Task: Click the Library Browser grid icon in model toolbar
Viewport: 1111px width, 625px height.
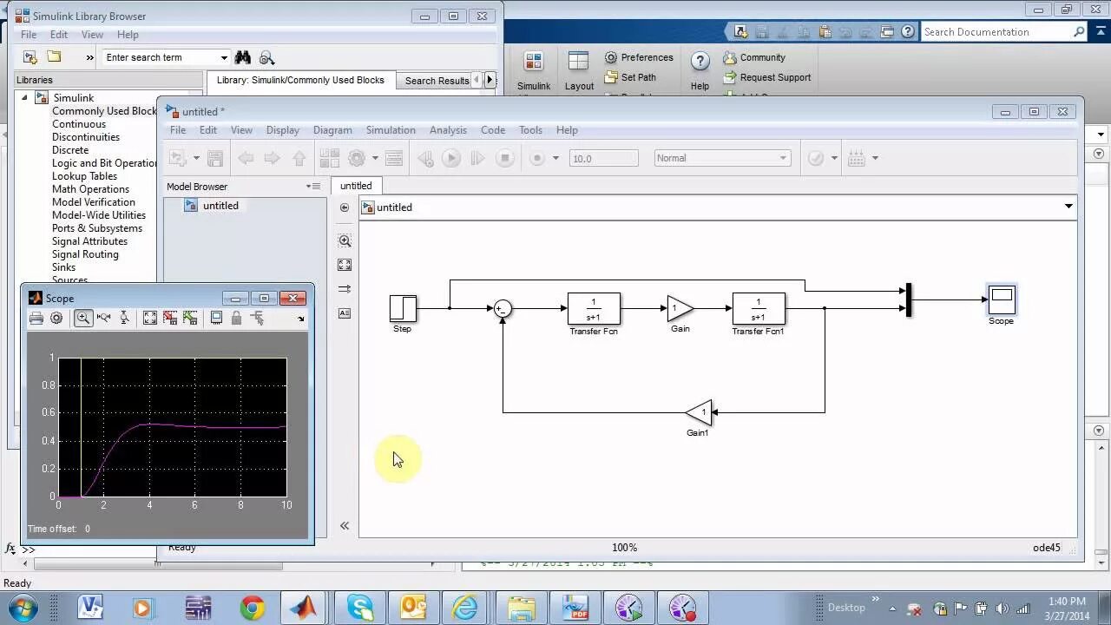Action: (x=329, y=158)
